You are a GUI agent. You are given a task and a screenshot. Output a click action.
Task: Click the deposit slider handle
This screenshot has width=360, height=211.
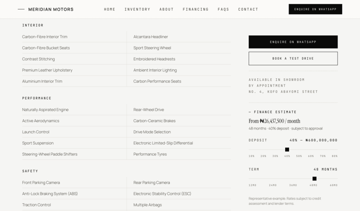[x=287, y=150]
